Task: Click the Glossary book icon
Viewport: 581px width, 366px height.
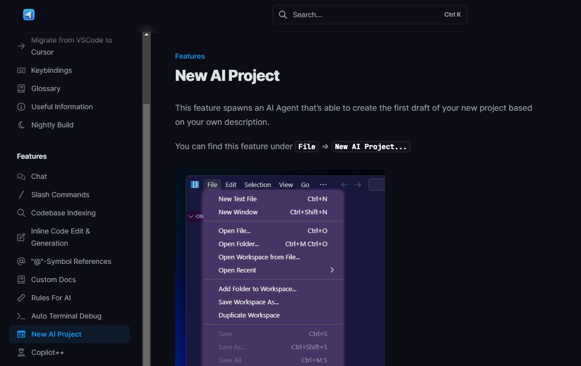Action: [21, 88]
